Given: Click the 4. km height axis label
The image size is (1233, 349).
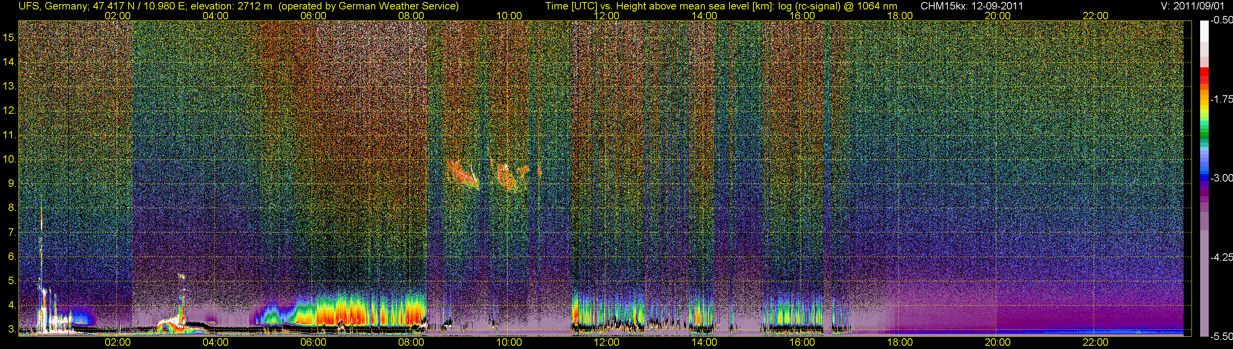Looking at the screenshot, I should [x=12, y=305].
